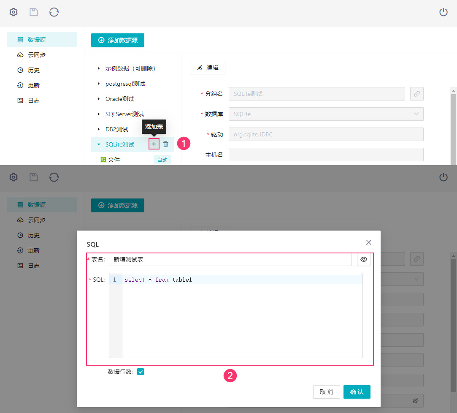Click the 表名 input field in dialog
The width and height of the screenshot is (457, 413).
pyautogui.click(x=230, y=259)
